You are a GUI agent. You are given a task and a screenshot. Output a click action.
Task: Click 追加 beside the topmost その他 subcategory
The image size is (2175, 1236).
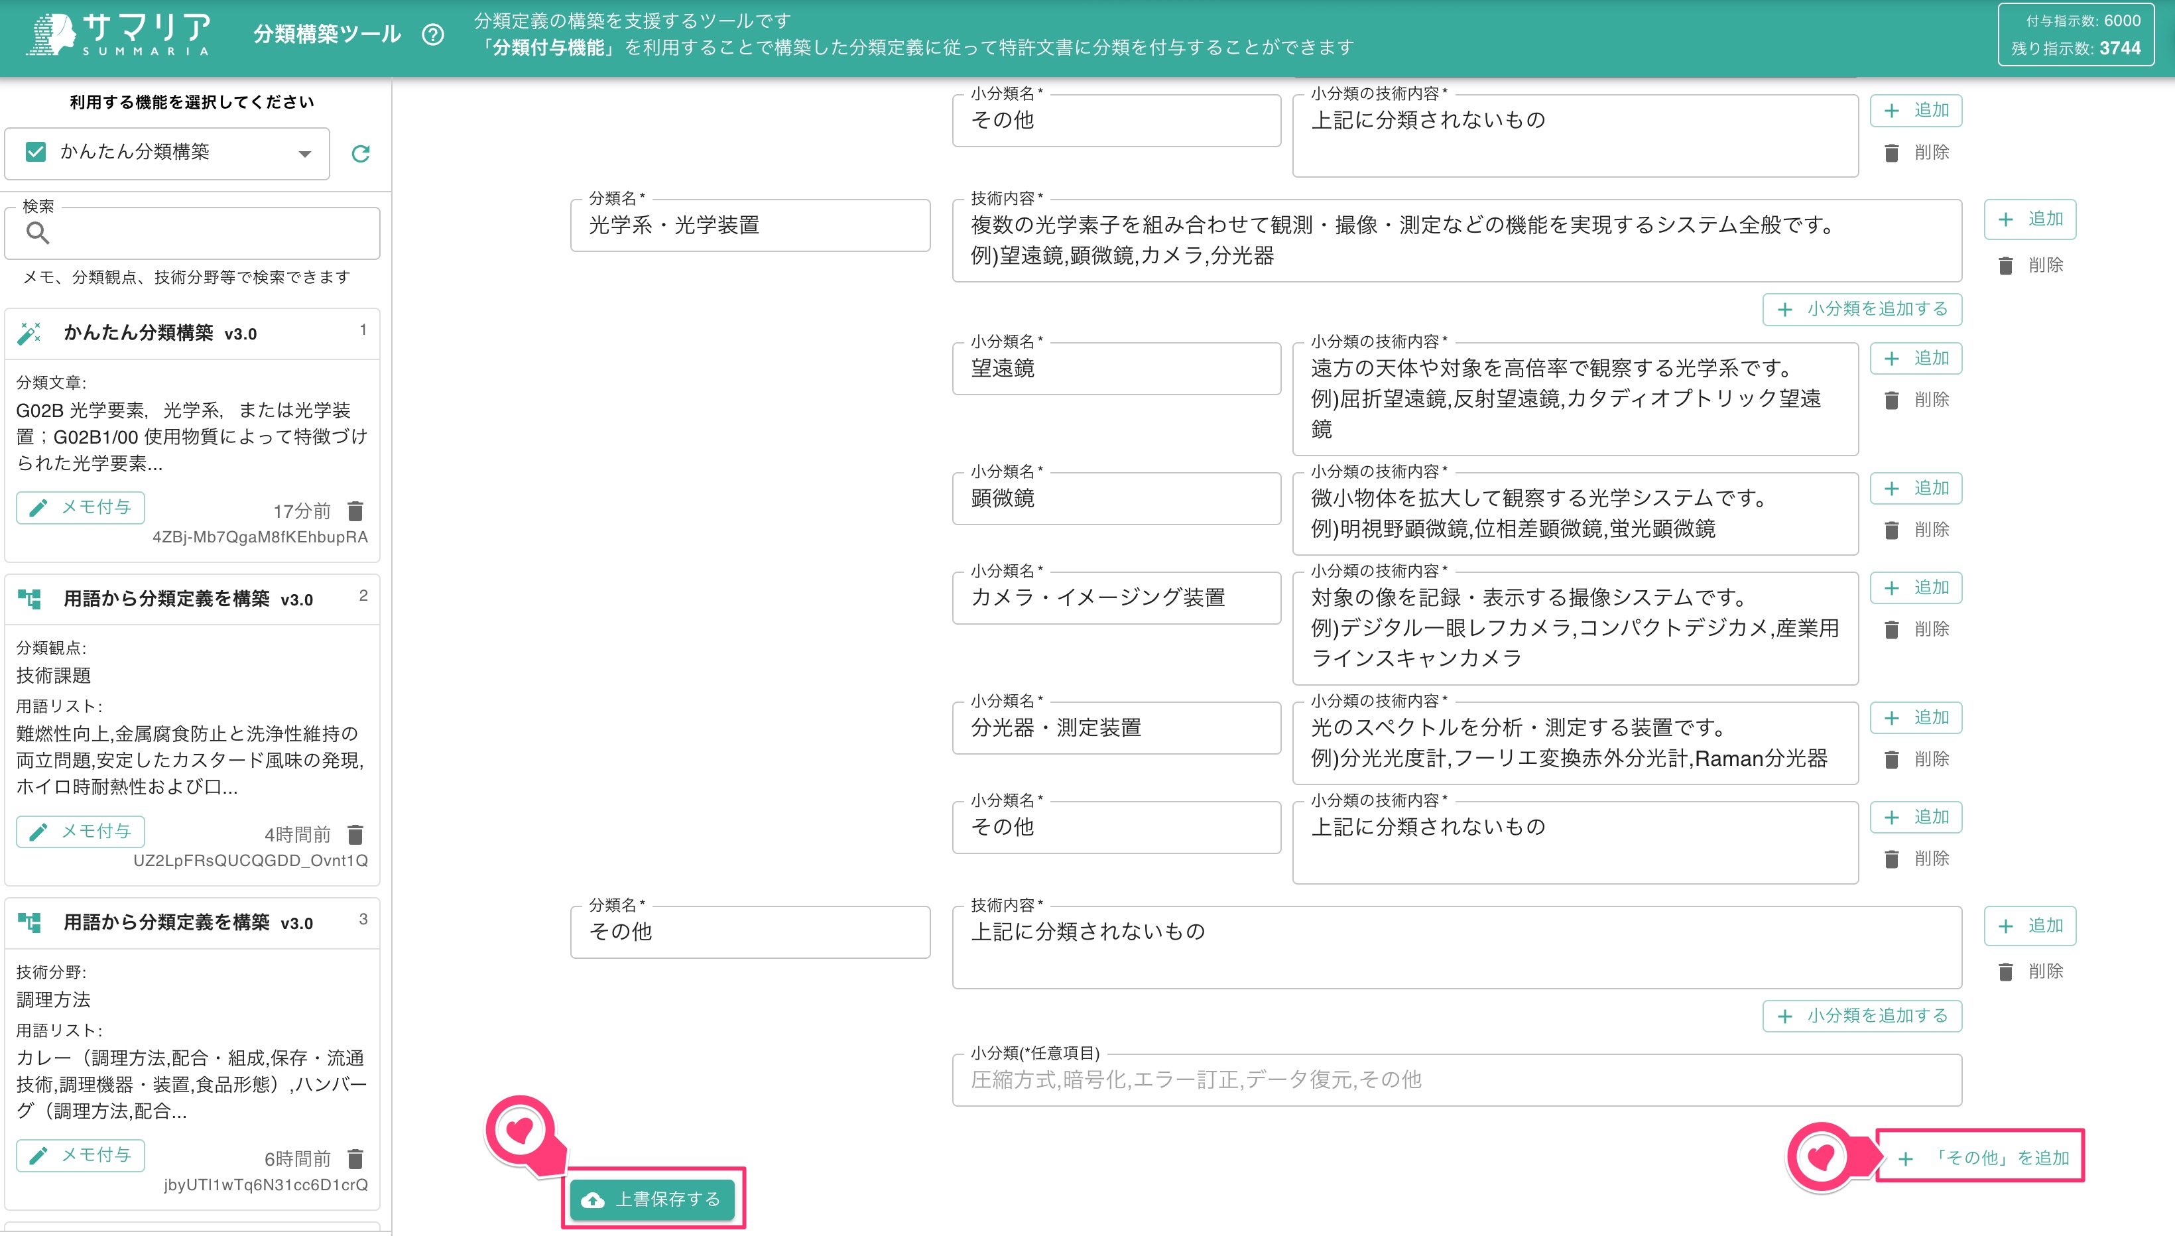click(x=1916, y=110)
